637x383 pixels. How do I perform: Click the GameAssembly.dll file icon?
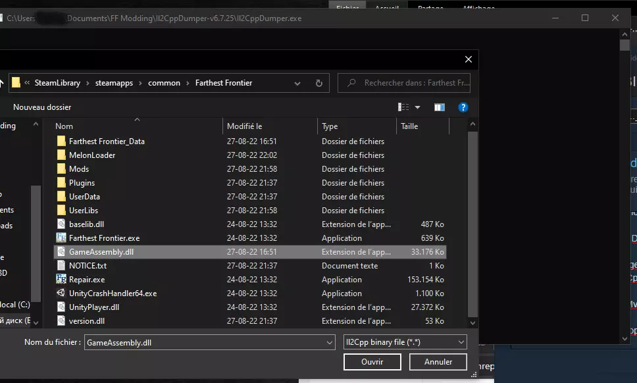(x=61, y=252)
